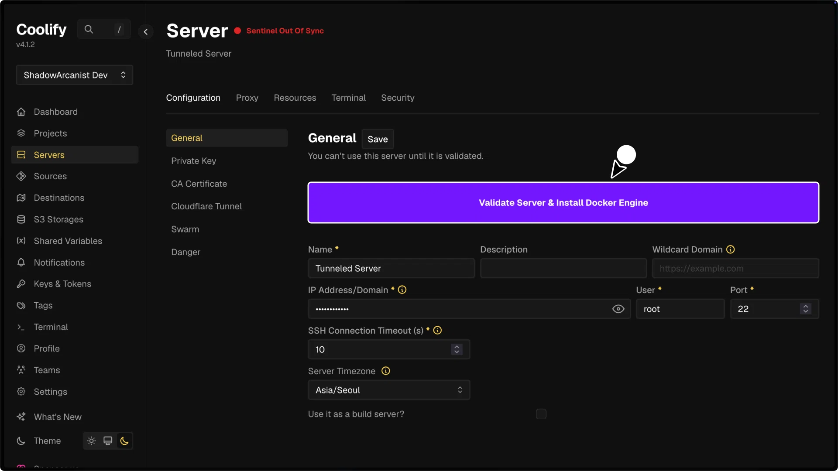Click the Dashboard home icon
The width and height of the screenshot is (838, 471).
pos(21,112)
